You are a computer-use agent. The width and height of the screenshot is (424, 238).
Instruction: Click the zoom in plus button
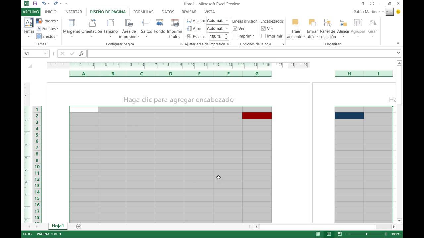(x=386, y=234)
